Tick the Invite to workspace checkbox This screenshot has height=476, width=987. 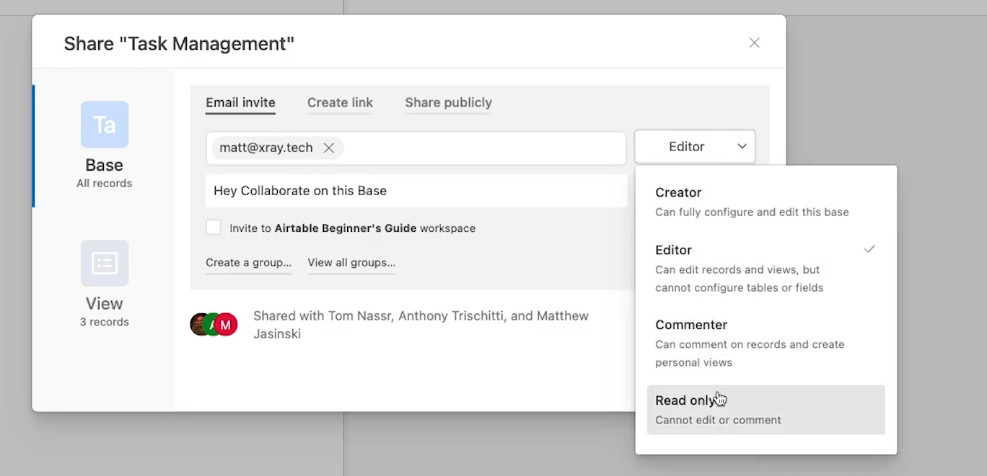pos(213,228)
